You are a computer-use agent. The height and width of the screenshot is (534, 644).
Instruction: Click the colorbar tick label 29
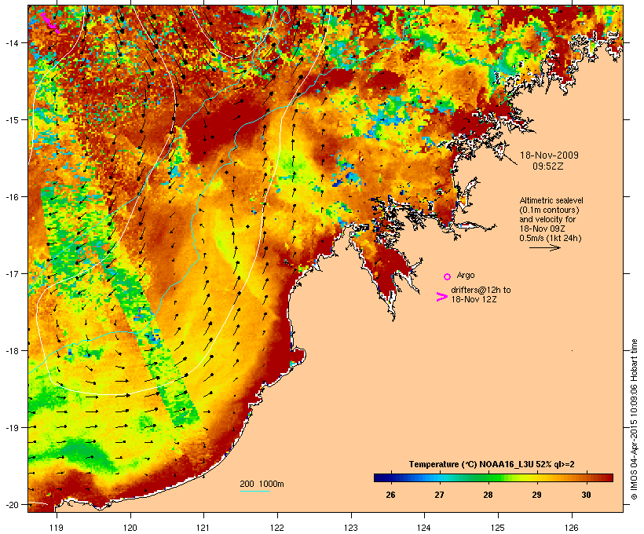[x=537, y=495]
